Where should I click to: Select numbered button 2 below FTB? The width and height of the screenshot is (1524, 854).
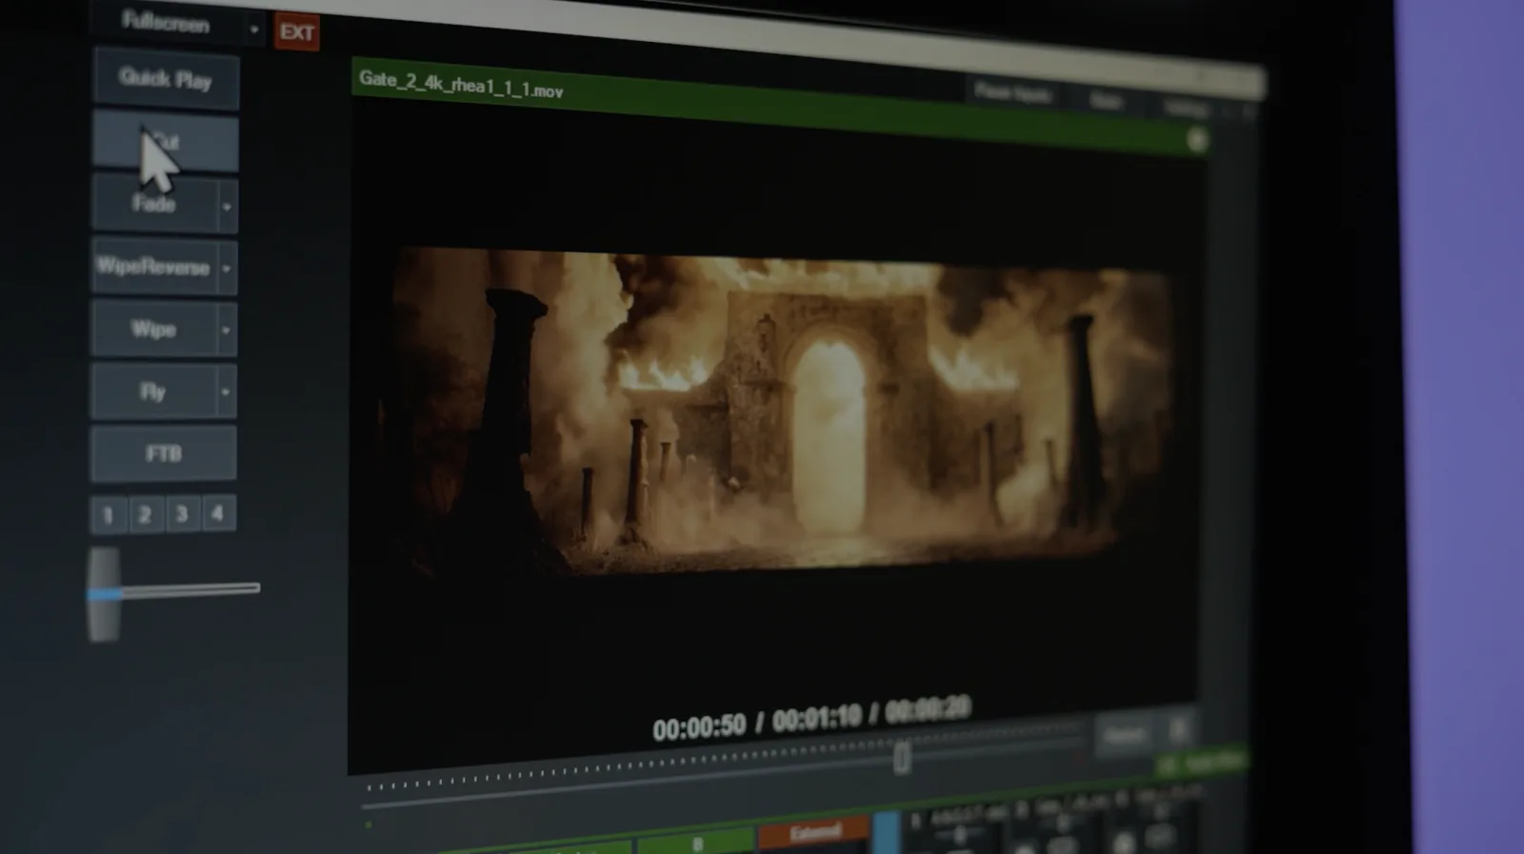click(146, 514)
